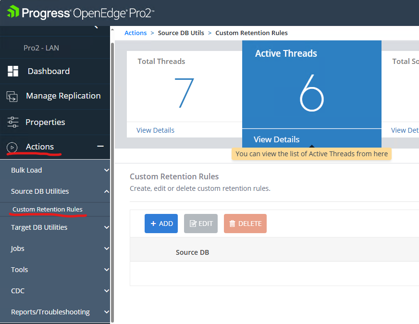The image size is (419, 324).
Task: Collapse the Source DB Utilities chevron
Action: click(x=107, y=191)
